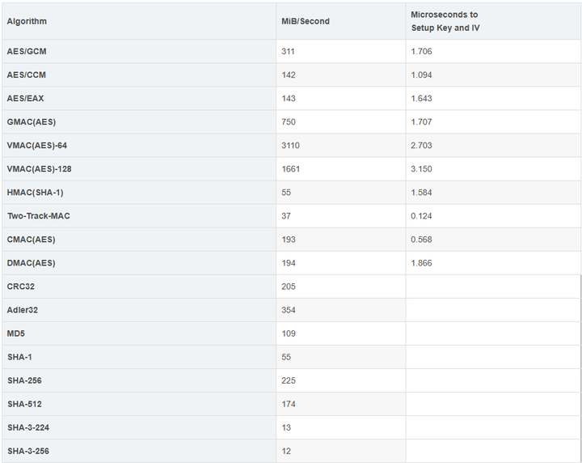Screen dimensions: 582x463
Task: Click the Algorithm column header
Action: pyautogui.click(x=27, y=21)
